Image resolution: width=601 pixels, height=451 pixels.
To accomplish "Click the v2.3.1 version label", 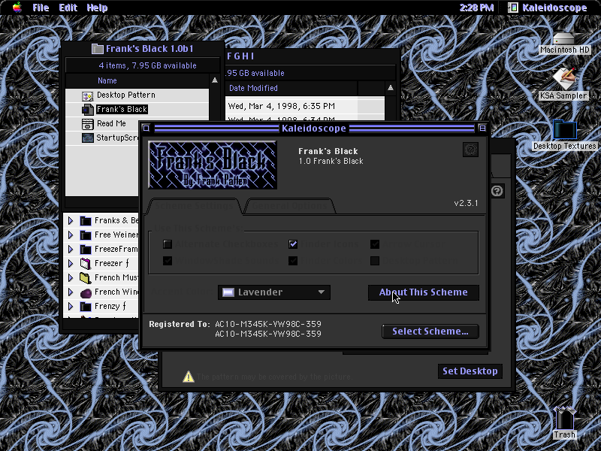I will coord(466,203).
